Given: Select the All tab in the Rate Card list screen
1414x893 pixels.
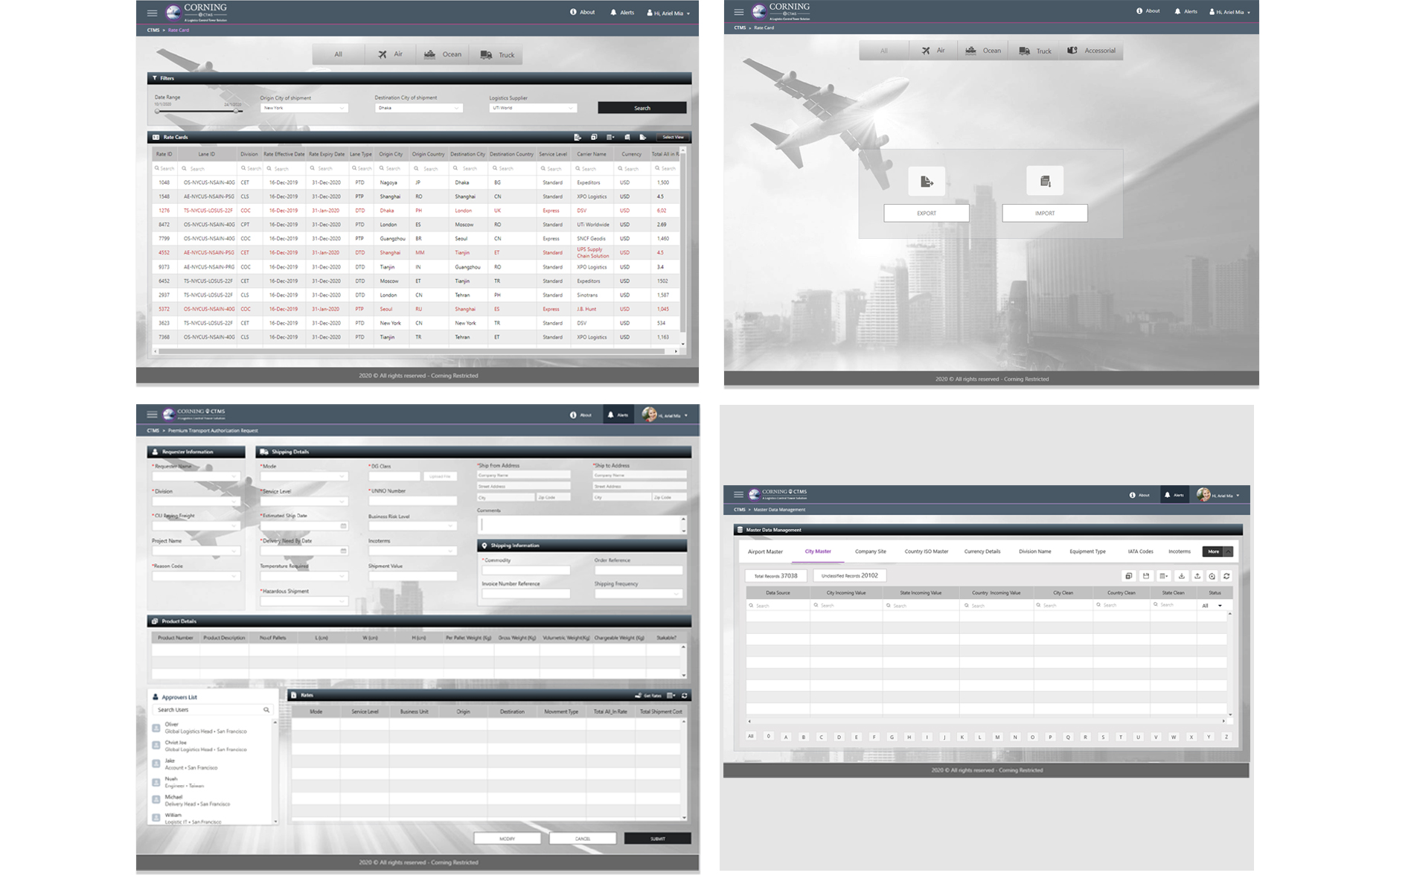Looking at the screenshot, I should [338, 54].
